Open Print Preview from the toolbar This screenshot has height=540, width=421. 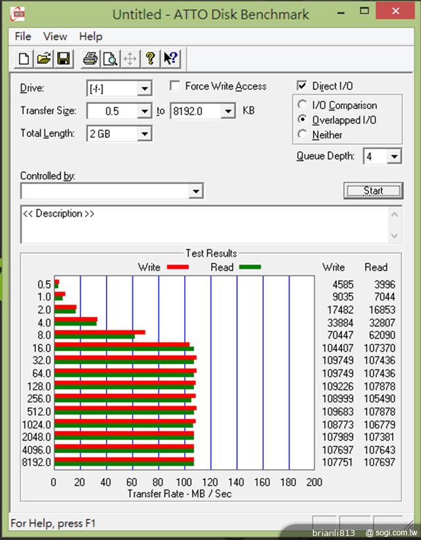[109, 59]
